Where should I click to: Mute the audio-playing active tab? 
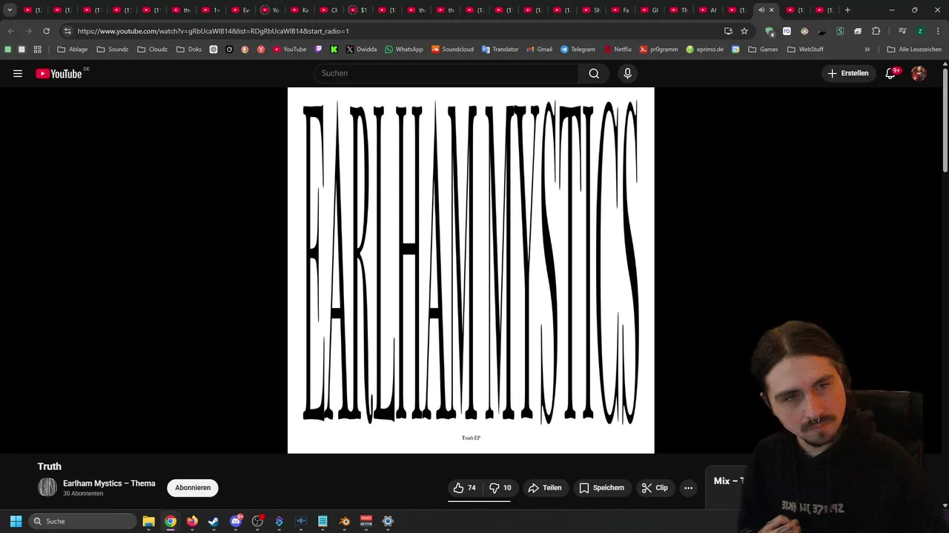pyautogui.click(x=761, y=10)
